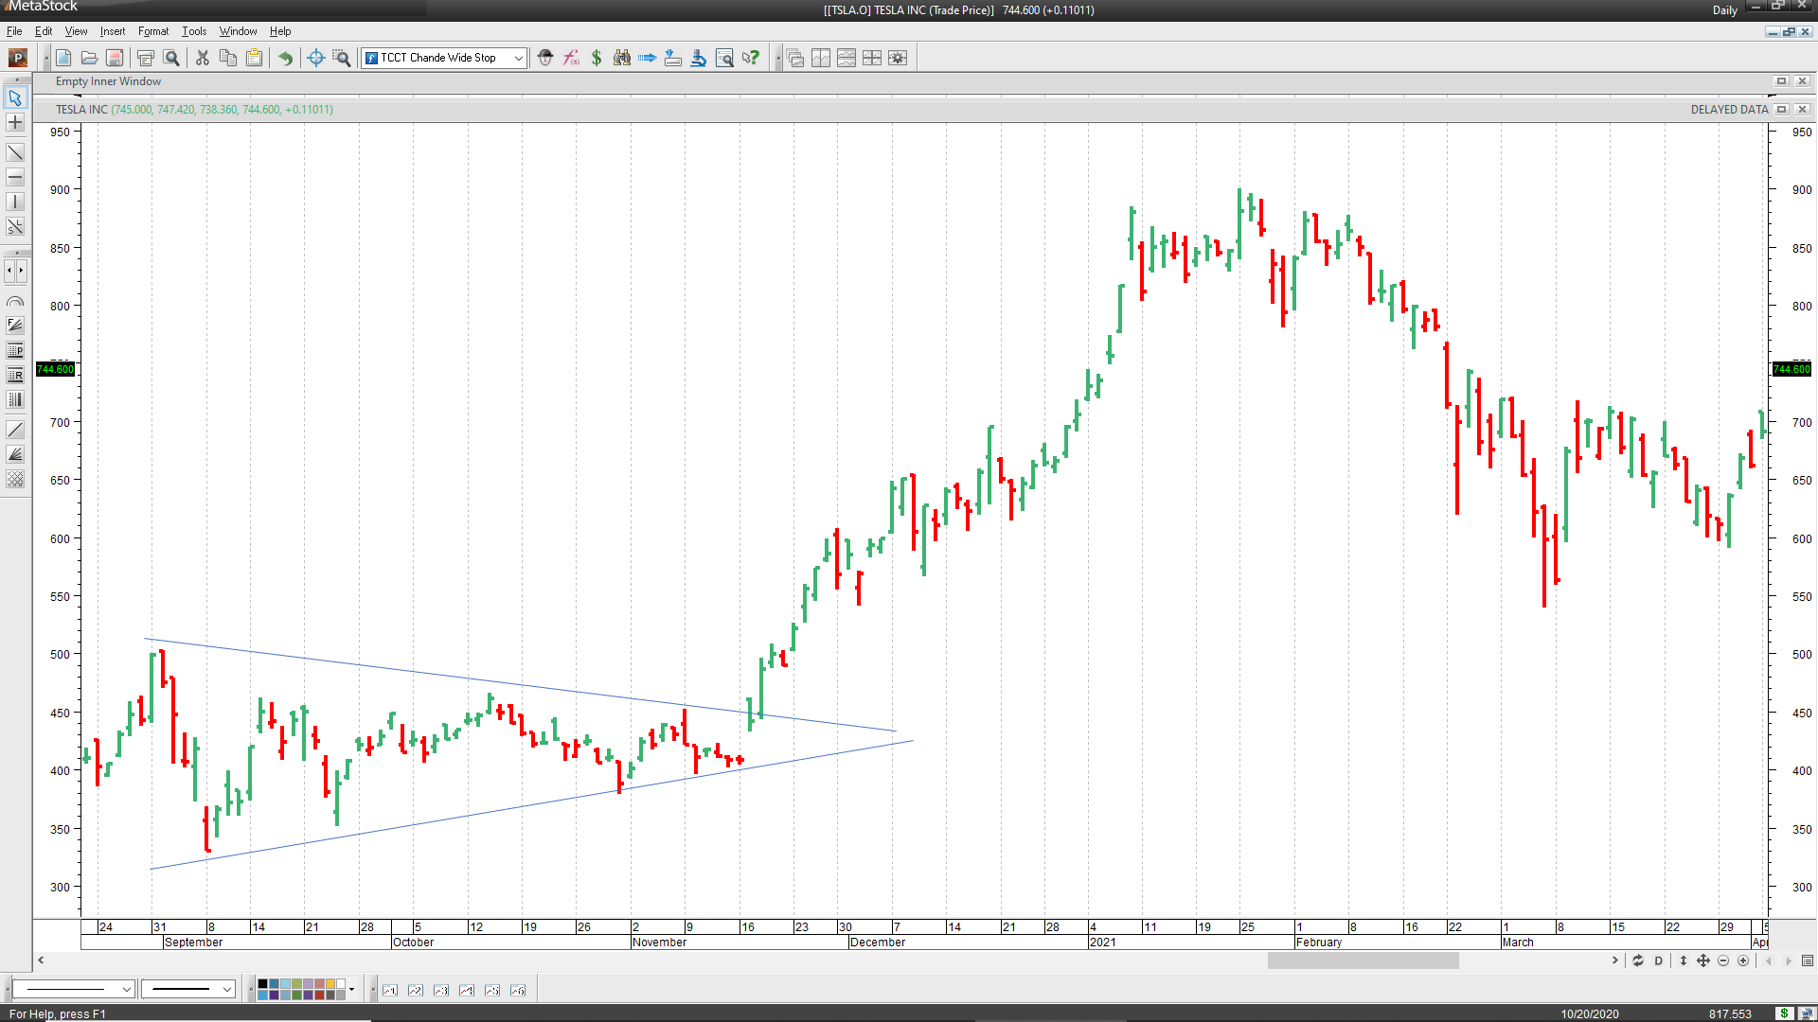
Task: Select the zoom box magnifier icon
Action: tap(342, 58)
